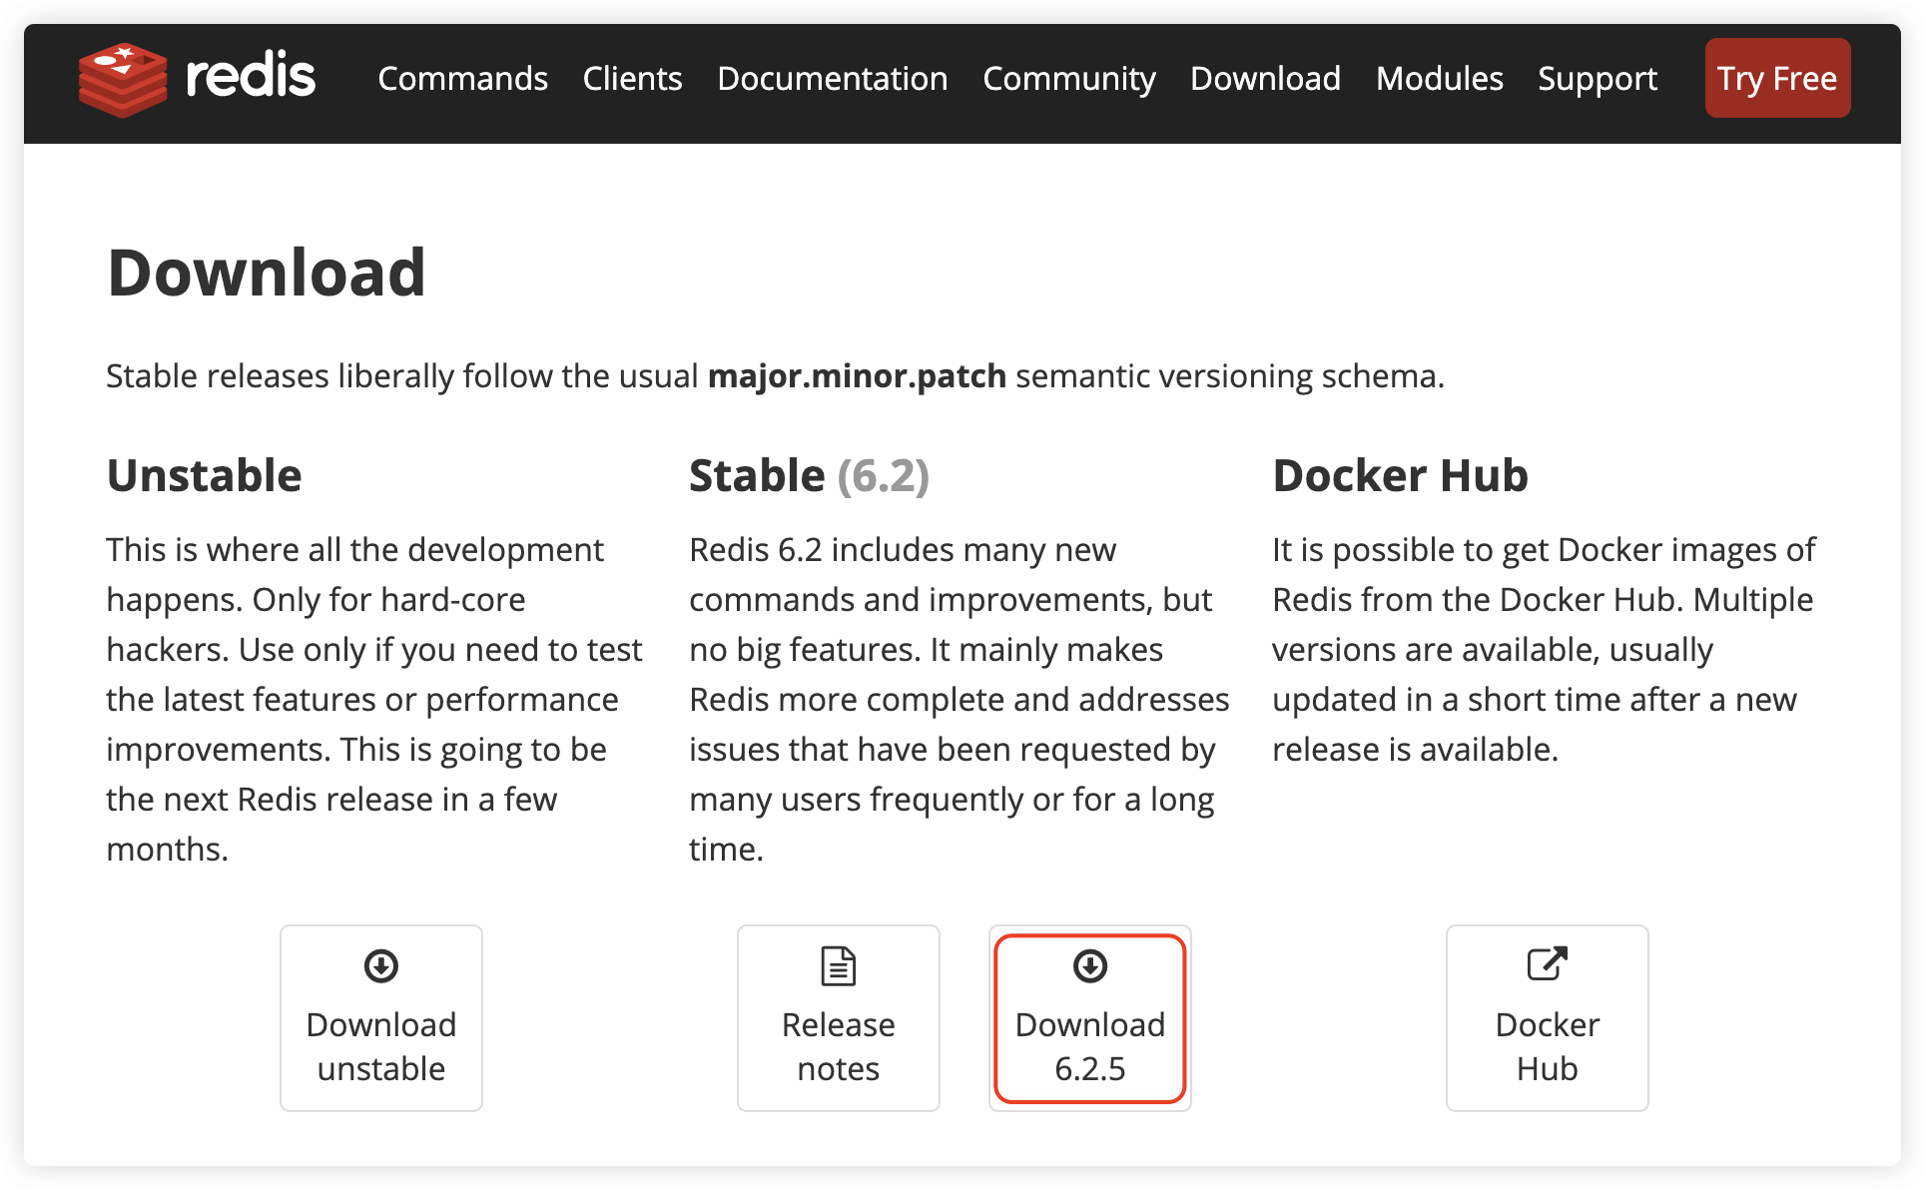Click the download arrow icon above 'Download unstable'
Screen dimensions: 1925x1190
381,965
